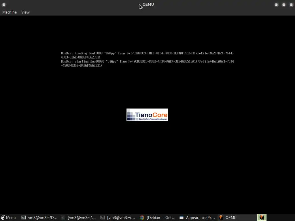Click the QEMU taskbar entry
The image size is (295, 221).
click(x=237, y=218)
